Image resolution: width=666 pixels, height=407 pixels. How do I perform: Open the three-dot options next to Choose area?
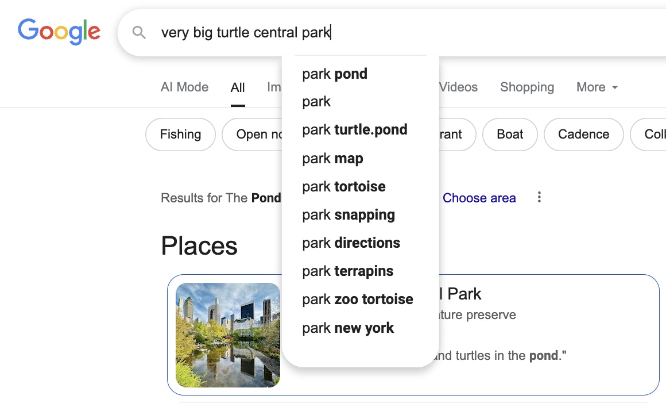(x=539, y=197)
